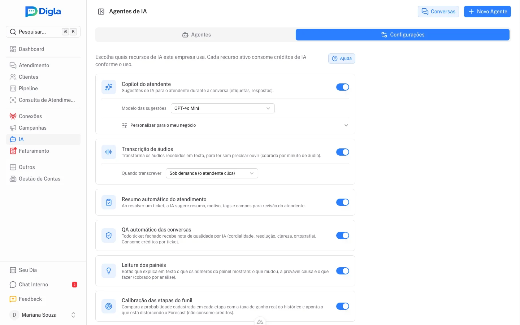Click the Conversas button
The height and width of the screenshot is (325, 520).
438,12
